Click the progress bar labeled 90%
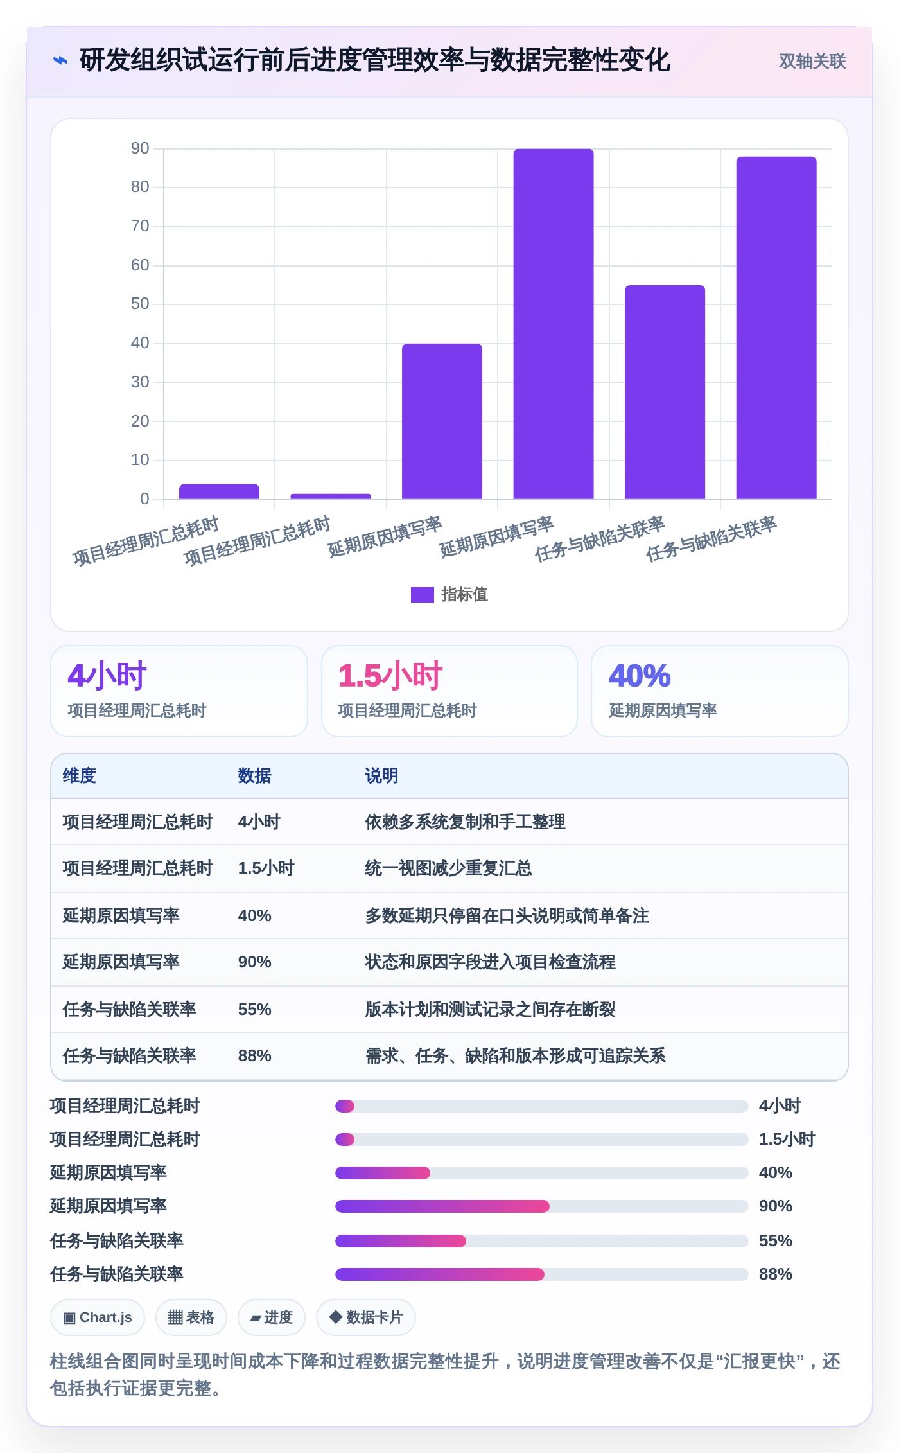The image size is (899, 1453). tap(542, 1206)
